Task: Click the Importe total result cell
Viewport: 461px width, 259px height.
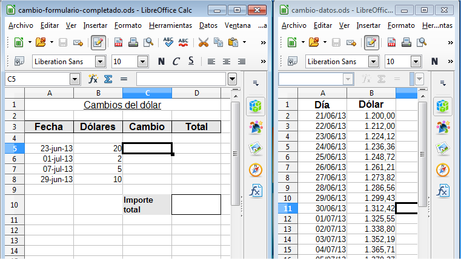Action: (196, 205)
